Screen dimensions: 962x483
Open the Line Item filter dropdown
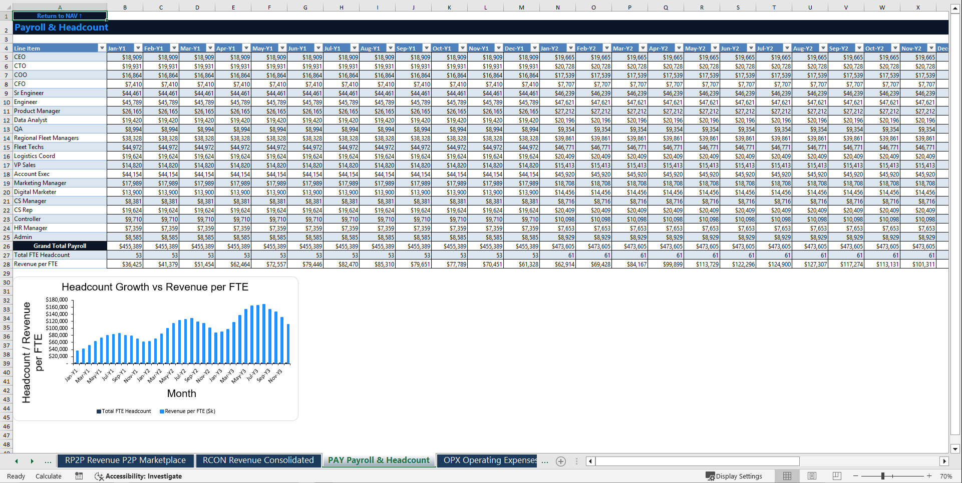(x=102, y=48)
